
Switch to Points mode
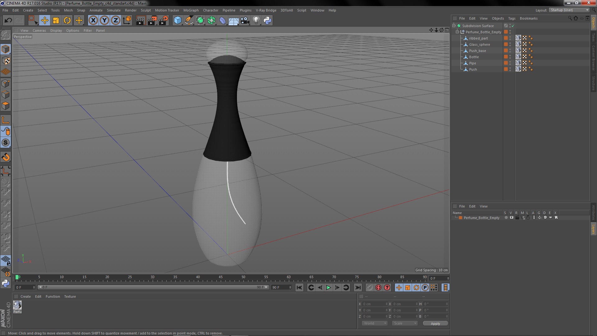pos(6,83)
